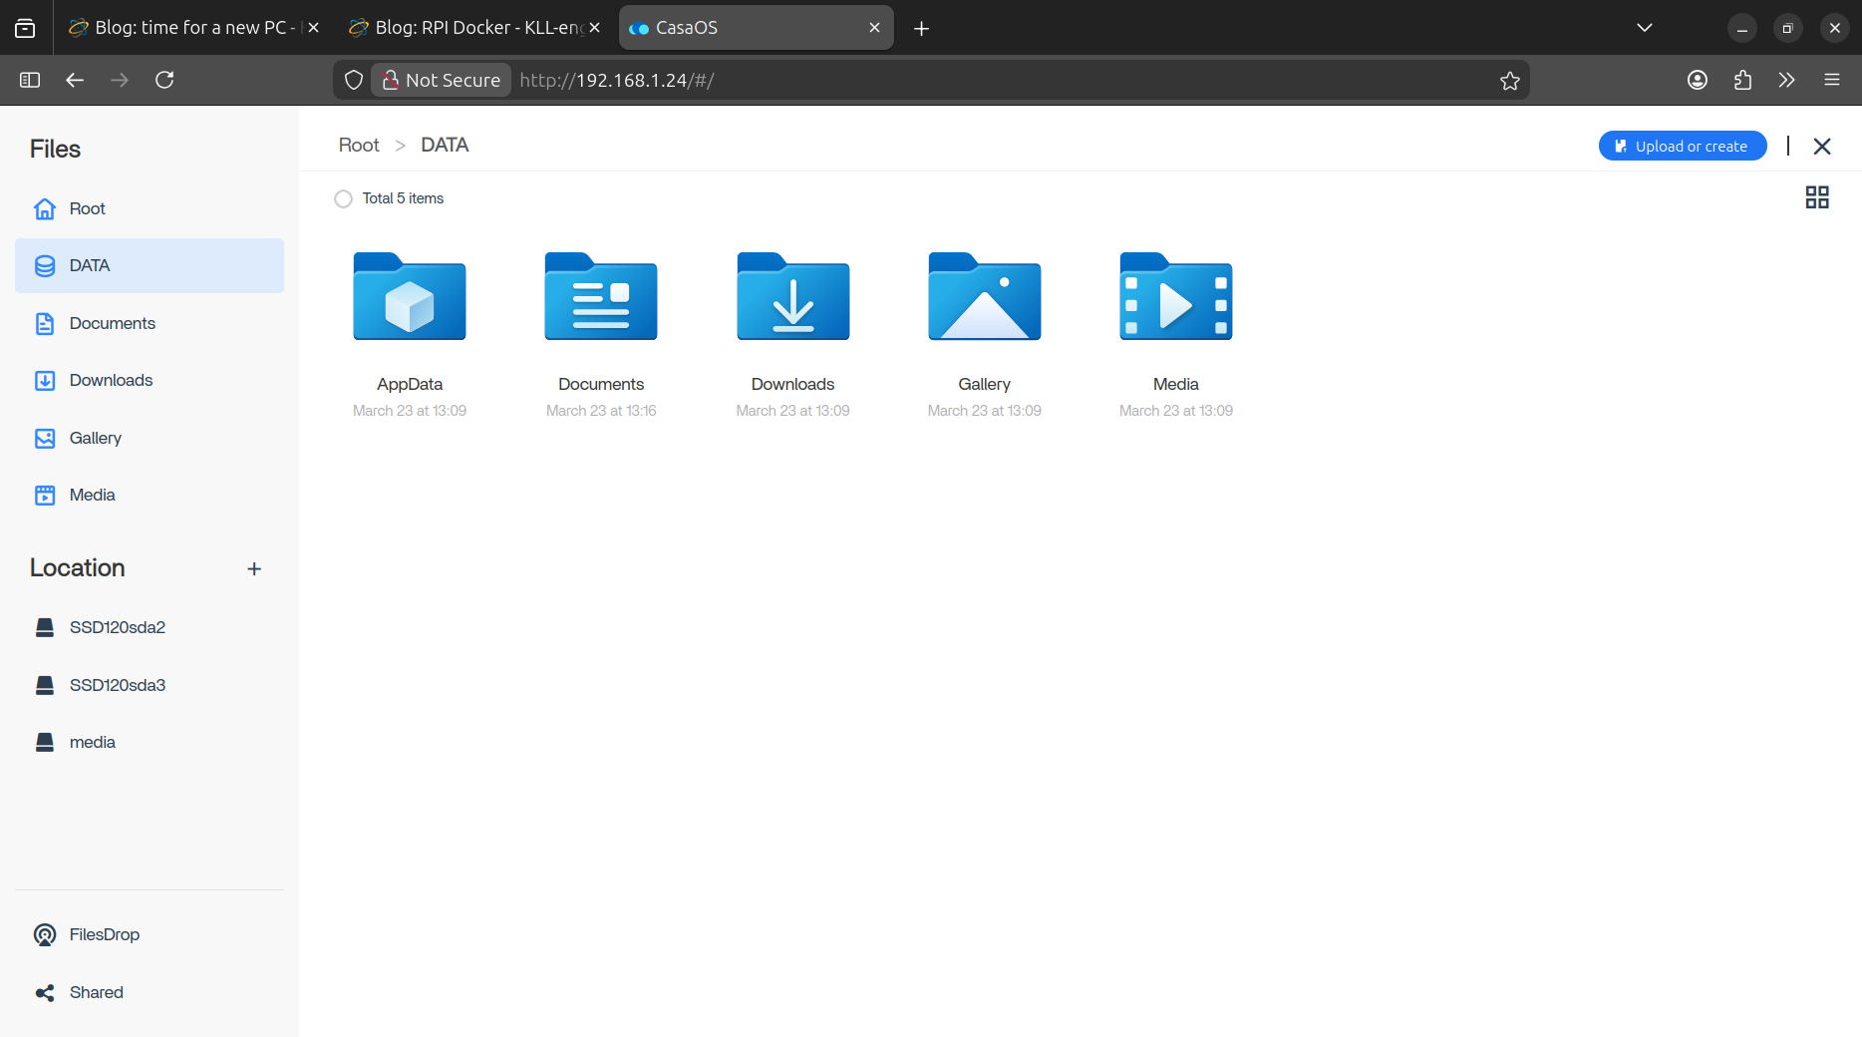Open the Shared section in sidebar

point(96,992)
